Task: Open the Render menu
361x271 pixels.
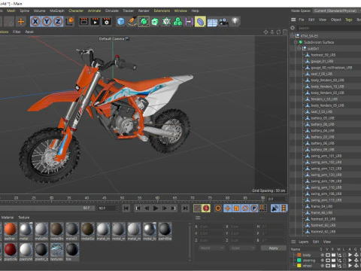Action: click(x=144, y=11)
